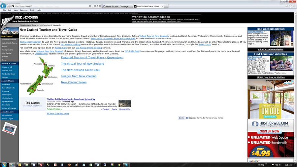Expand Related Articles under the news story
The height and width of the screenshot is (167, 297).
[54, 109]
